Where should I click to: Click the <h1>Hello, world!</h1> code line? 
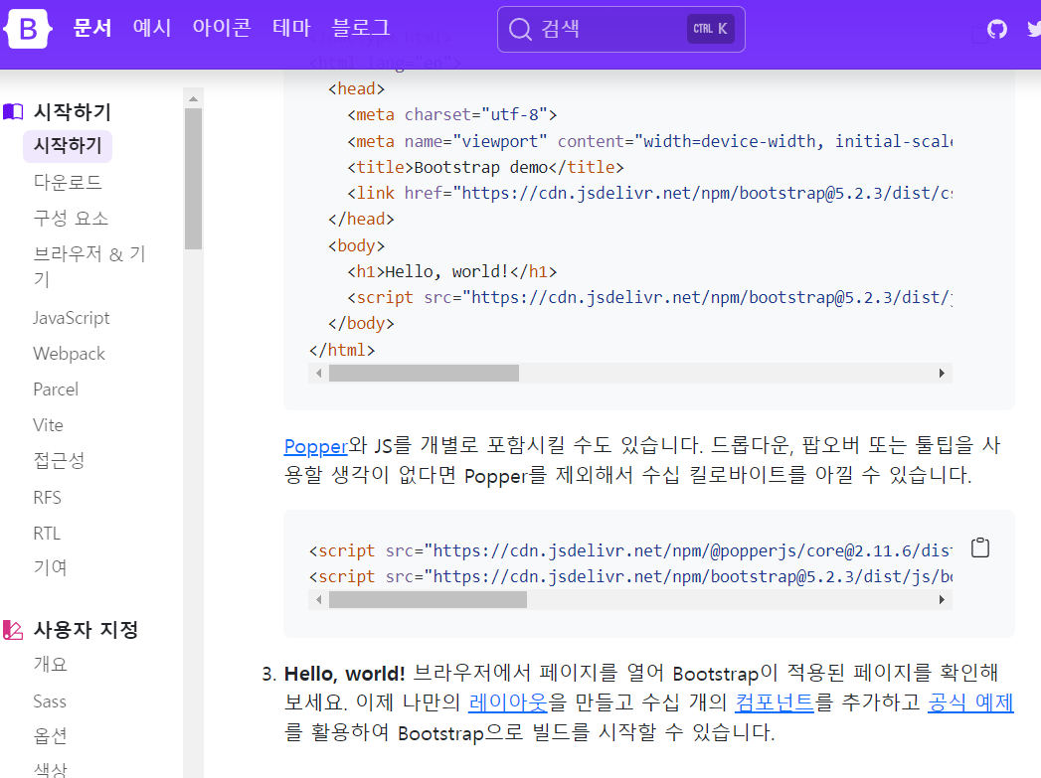452,271
